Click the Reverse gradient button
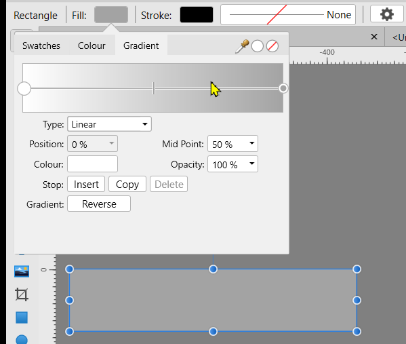 point(99,204)
